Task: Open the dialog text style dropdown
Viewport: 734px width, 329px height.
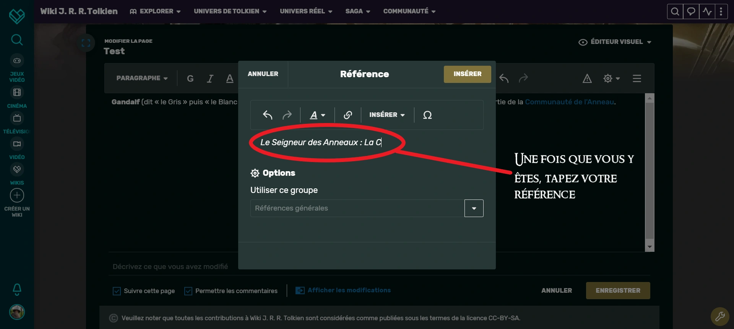Action: click(x=317, y=115)
